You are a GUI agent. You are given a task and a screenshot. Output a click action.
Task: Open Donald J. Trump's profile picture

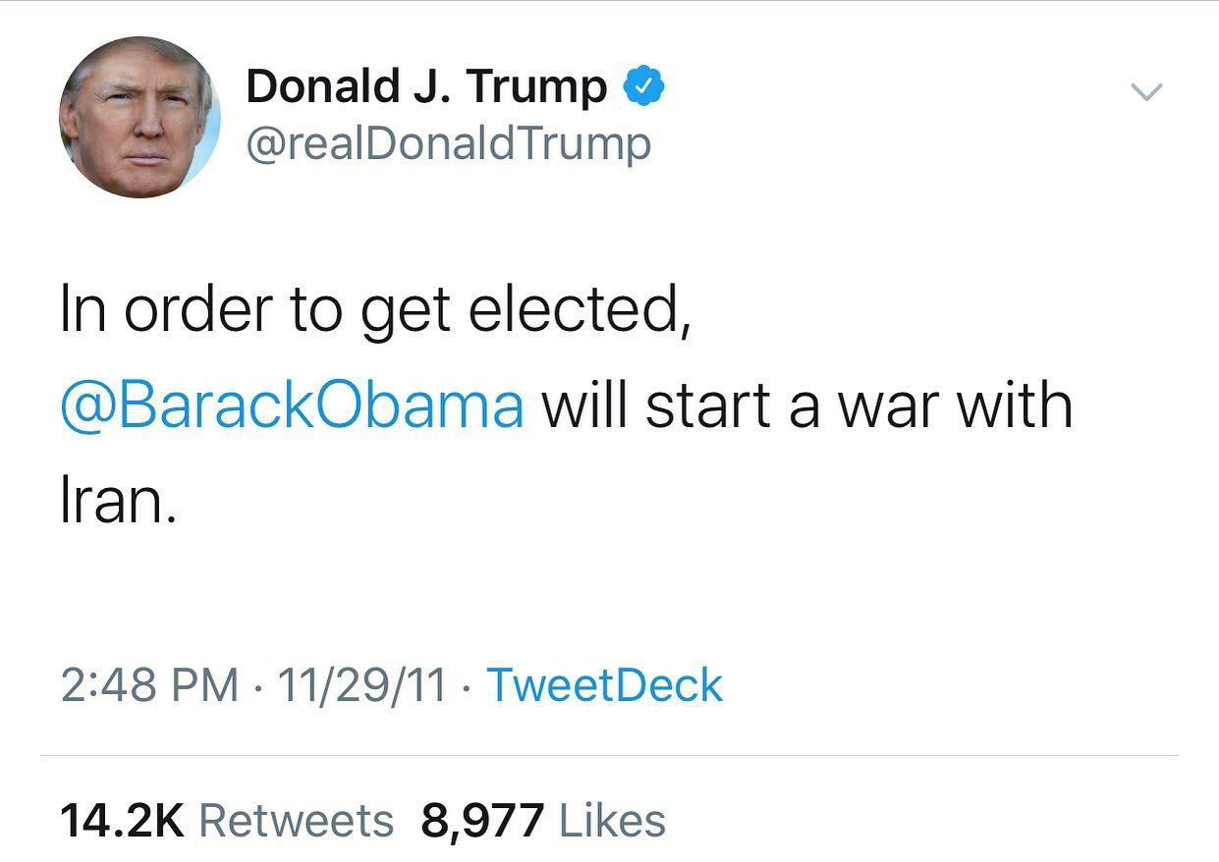pyautogui.click(x=139, y=117)
